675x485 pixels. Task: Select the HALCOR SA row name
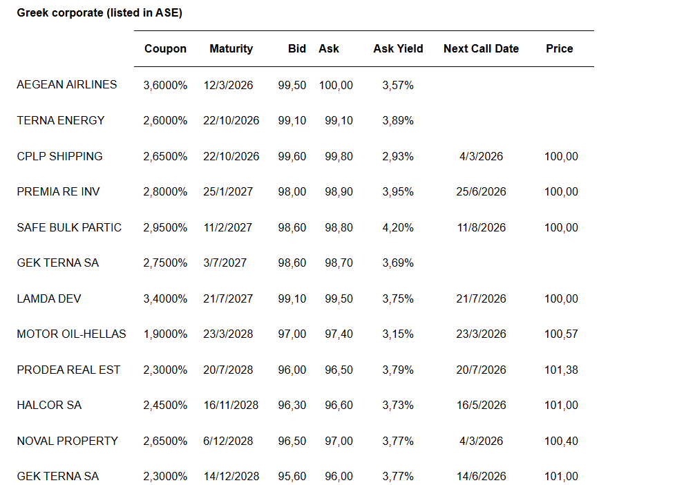49,406
